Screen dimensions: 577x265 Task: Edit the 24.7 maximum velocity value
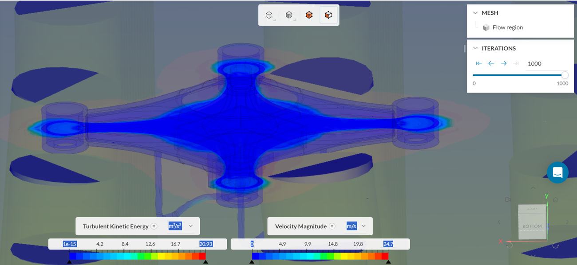[388, 244]
